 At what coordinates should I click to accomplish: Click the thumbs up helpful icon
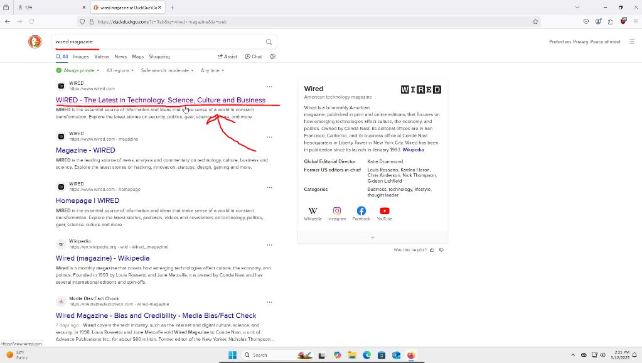[432, 250]
